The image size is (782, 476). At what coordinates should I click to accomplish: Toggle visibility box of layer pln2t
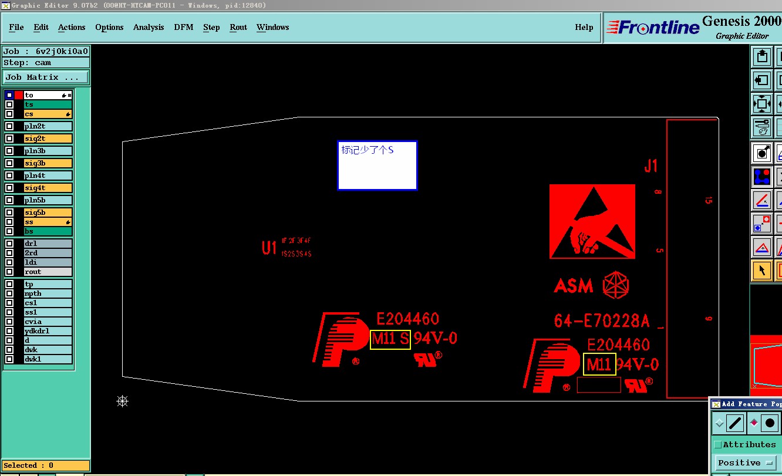point(9,126)
